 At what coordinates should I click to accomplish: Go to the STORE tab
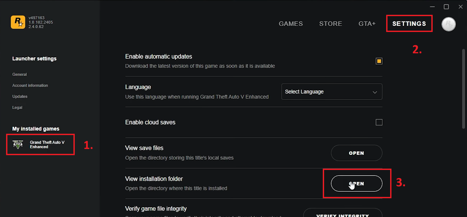click(330, 24)
